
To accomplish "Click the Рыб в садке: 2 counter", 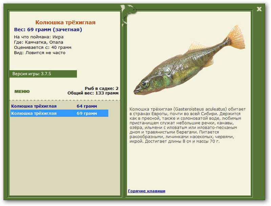I will click(x=101, y=89).
